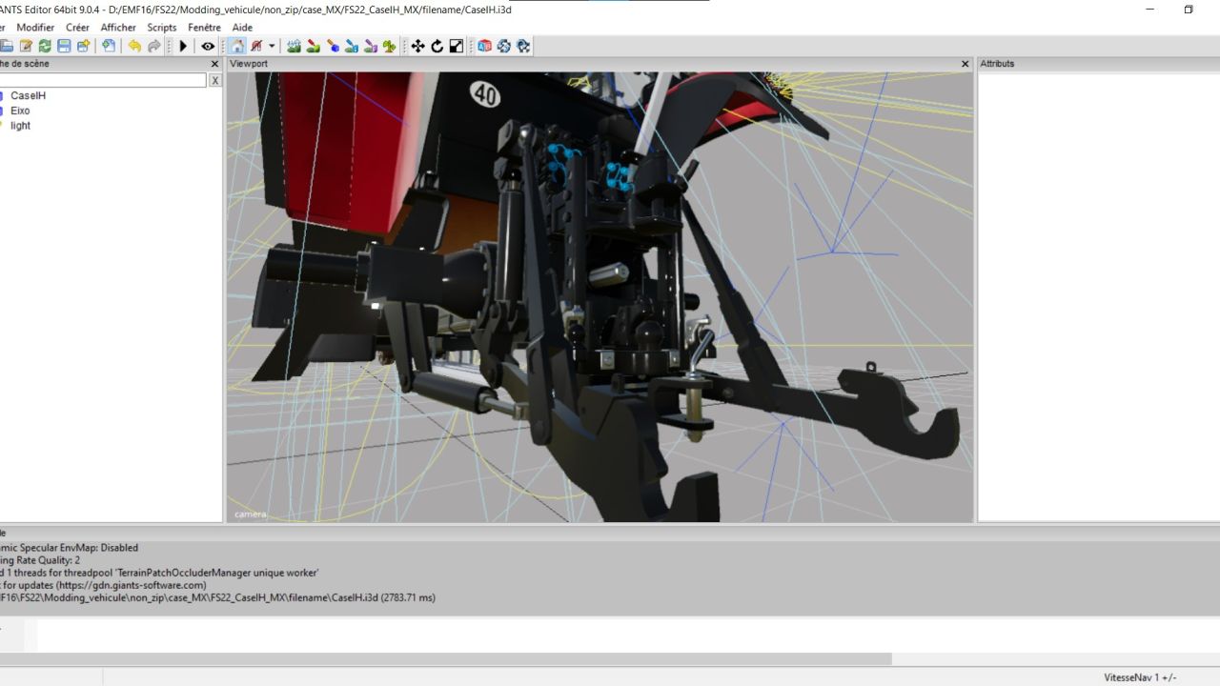
Task: Select the move translate tool
Action: (417, 46)
